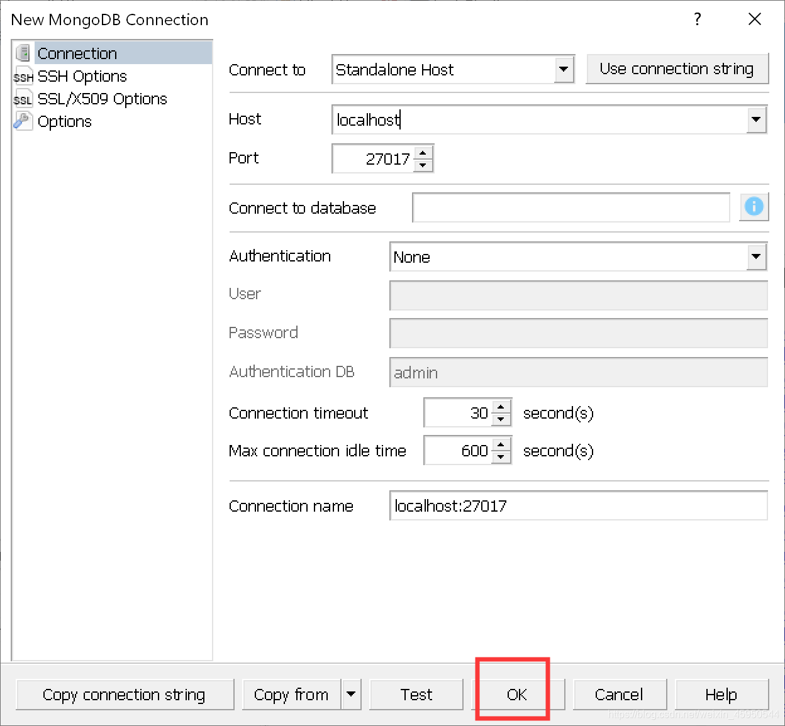Image resolution: width=785 pixels, height=726 pixels.
Task: Click the question mark help icon in title bar
Action: [697, 19]
